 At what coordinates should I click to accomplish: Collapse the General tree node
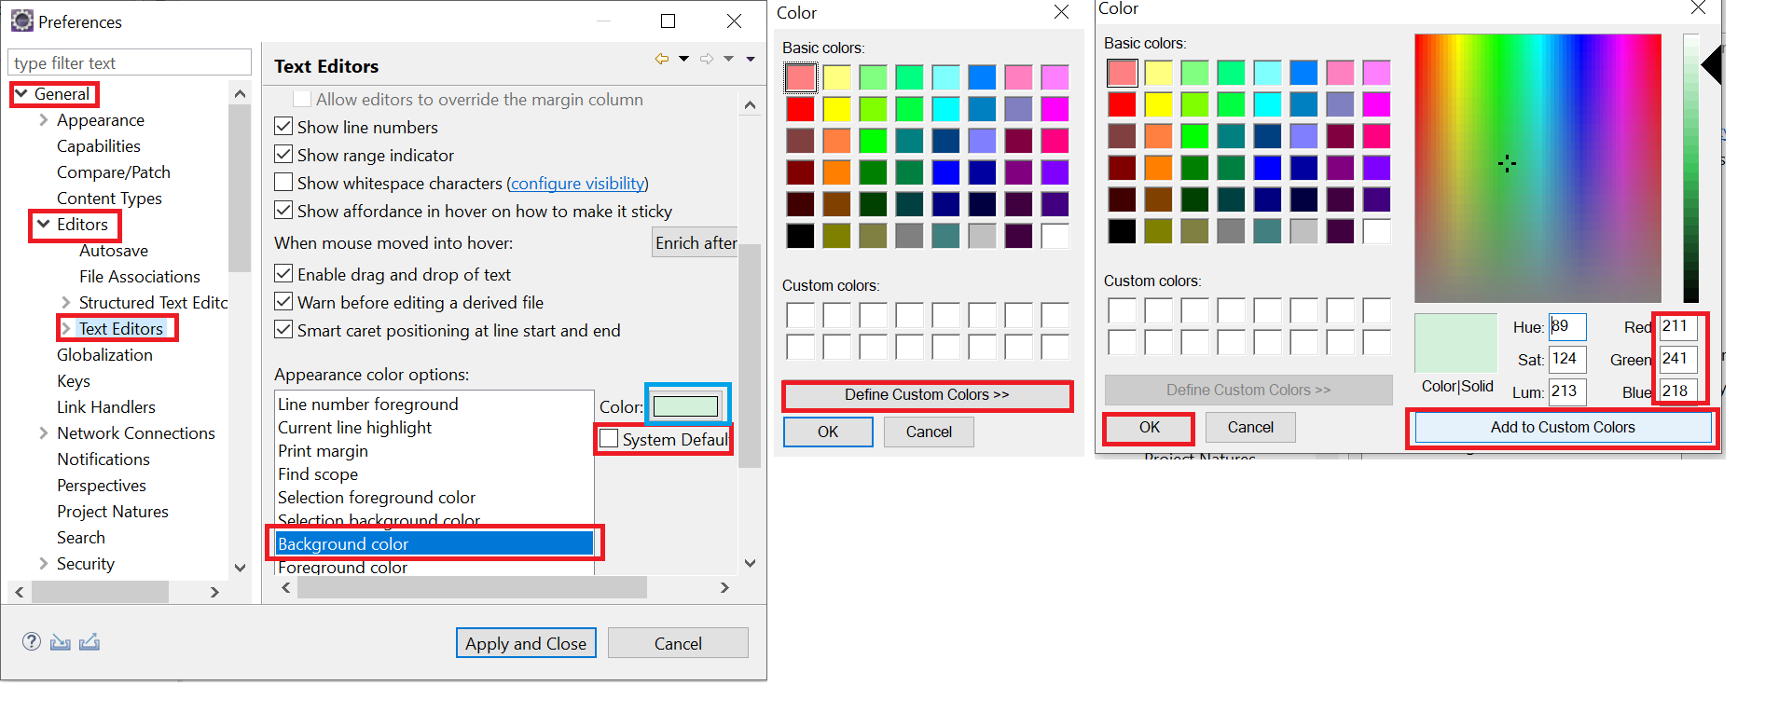[21, 93]
